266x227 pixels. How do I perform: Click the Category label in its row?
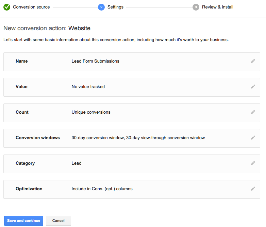click(25, 163)
